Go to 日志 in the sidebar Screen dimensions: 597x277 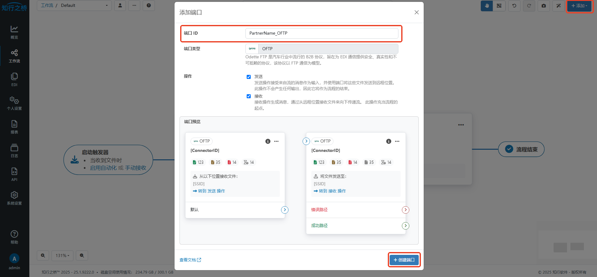14,151
